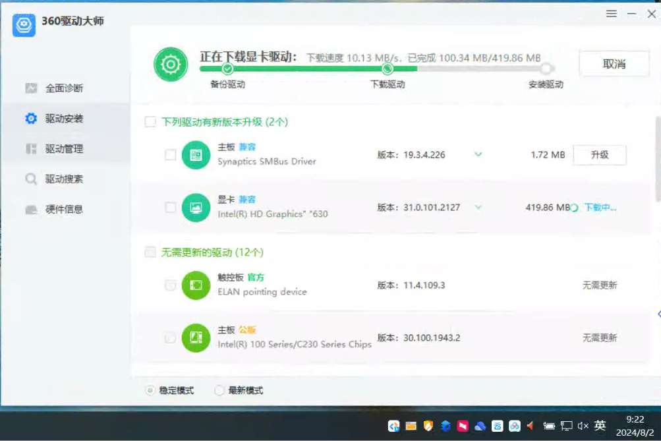Screen dimensions: 661x441
Task: Expand version dropdown for graphics driver 31.0.101.2127
Action: pyautogui.click(x=478, y=208)
